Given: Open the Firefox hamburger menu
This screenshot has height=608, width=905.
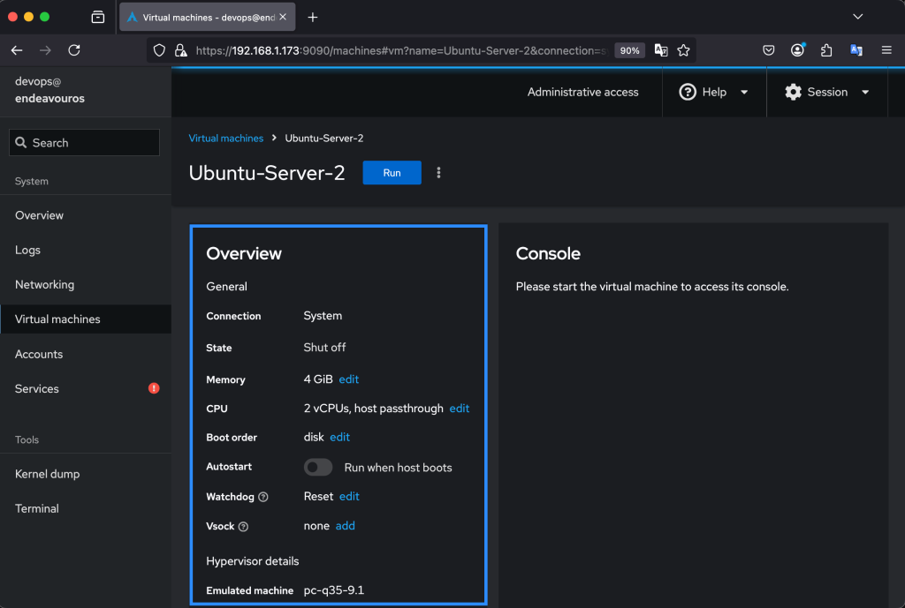Looking at the screenshot, I should point(886,50).
